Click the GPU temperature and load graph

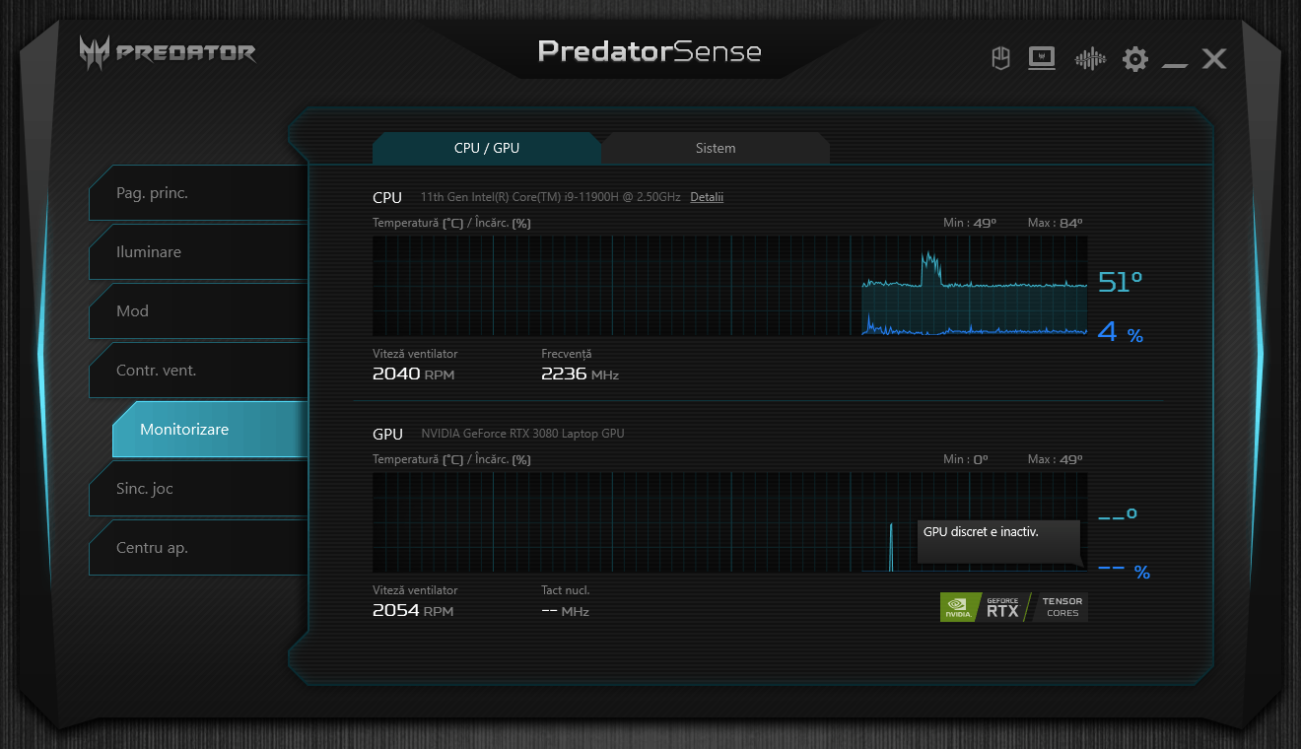tap(730, 522)
